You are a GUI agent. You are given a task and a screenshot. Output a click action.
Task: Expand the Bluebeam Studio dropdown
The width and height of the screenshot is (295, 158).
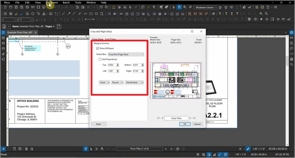[x=216, y=8]
